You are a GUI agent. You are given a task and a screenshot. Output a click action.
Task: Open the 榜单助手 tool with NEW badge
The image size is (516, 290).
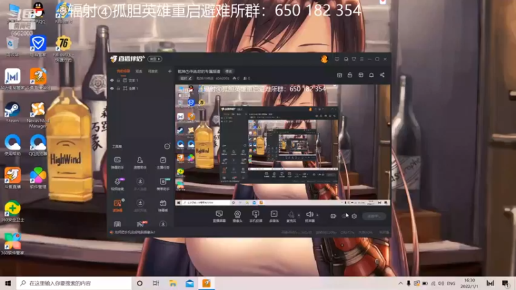coord(163,184)
